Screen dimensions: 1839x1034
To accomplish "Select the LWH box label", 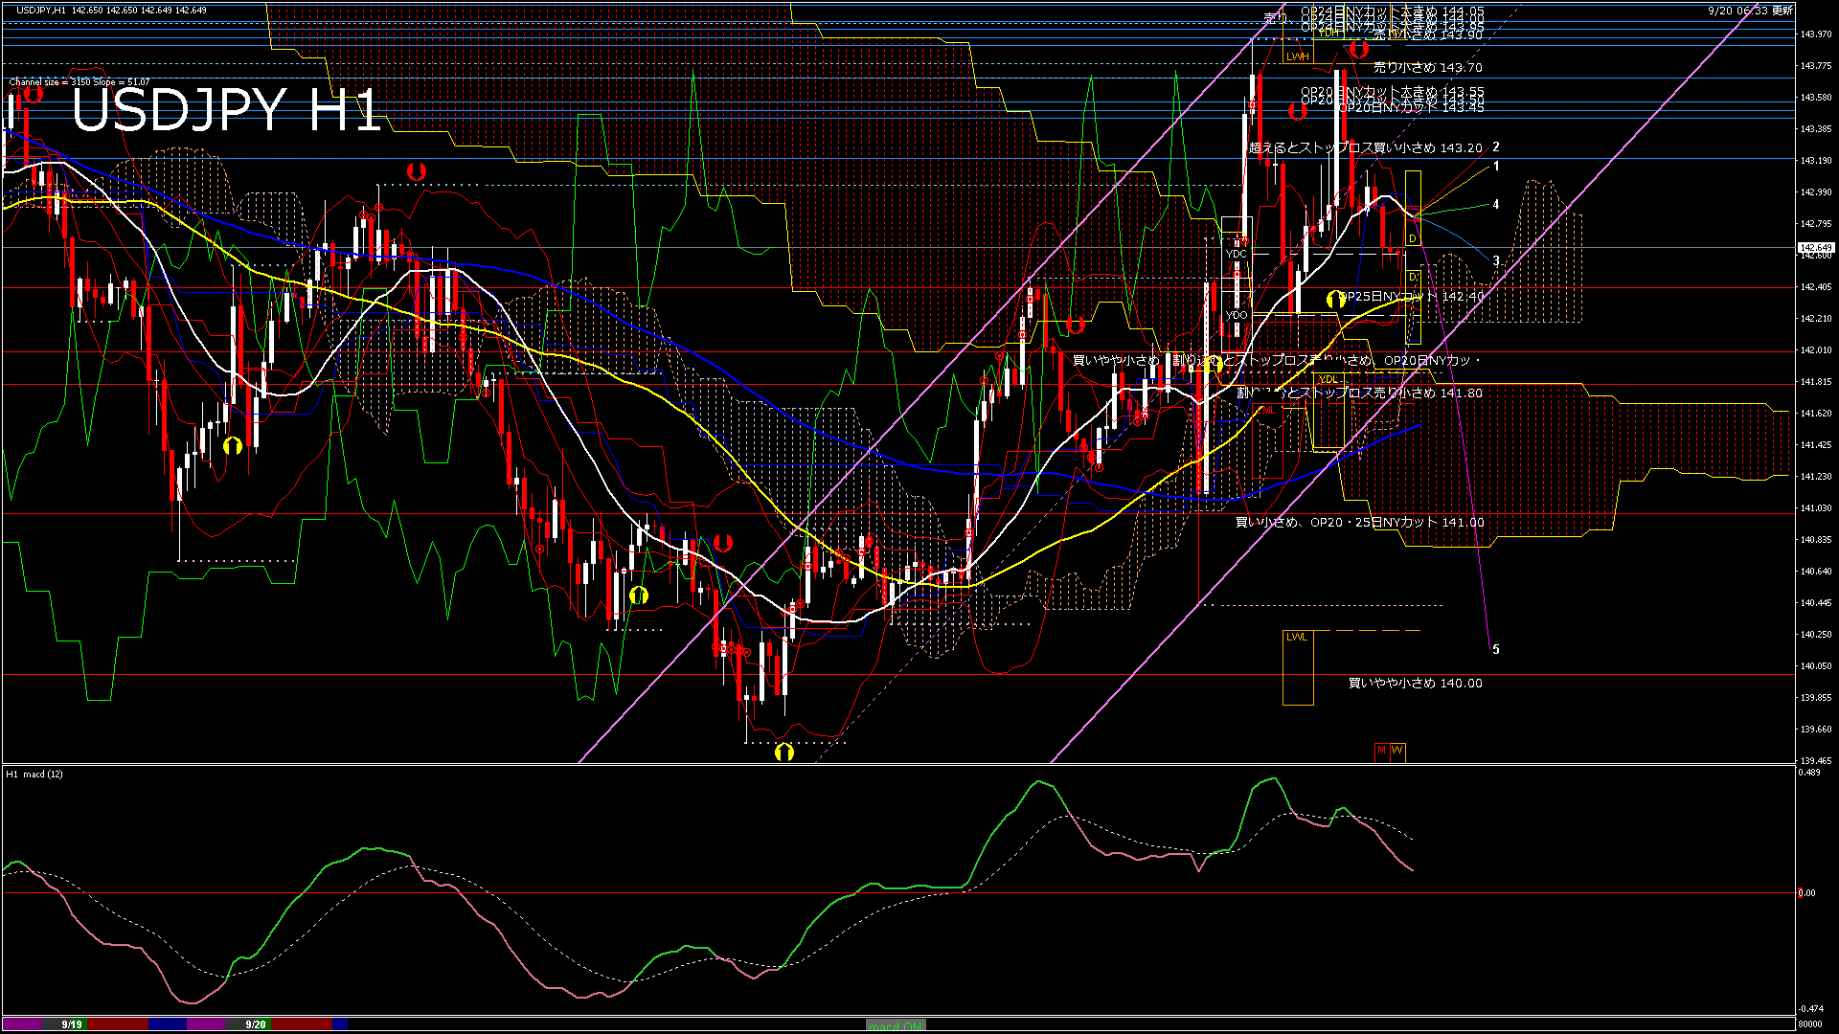I will pyautogui.click(x=1297, y=56).
